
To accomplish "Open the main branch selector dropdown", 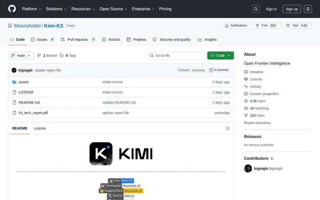I will point(21,56).
